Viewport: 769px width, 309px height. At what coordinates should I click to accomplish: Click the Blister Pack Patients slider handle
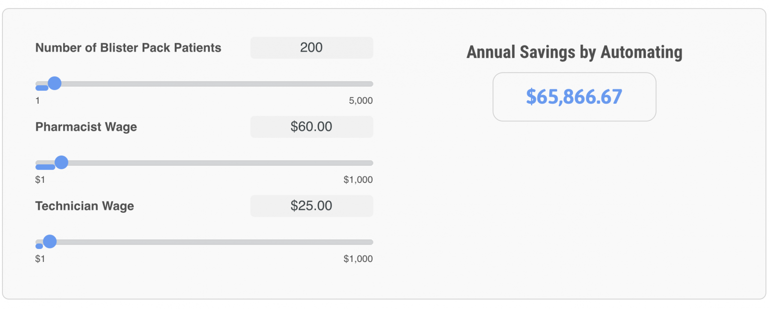[x=54, y=83]
